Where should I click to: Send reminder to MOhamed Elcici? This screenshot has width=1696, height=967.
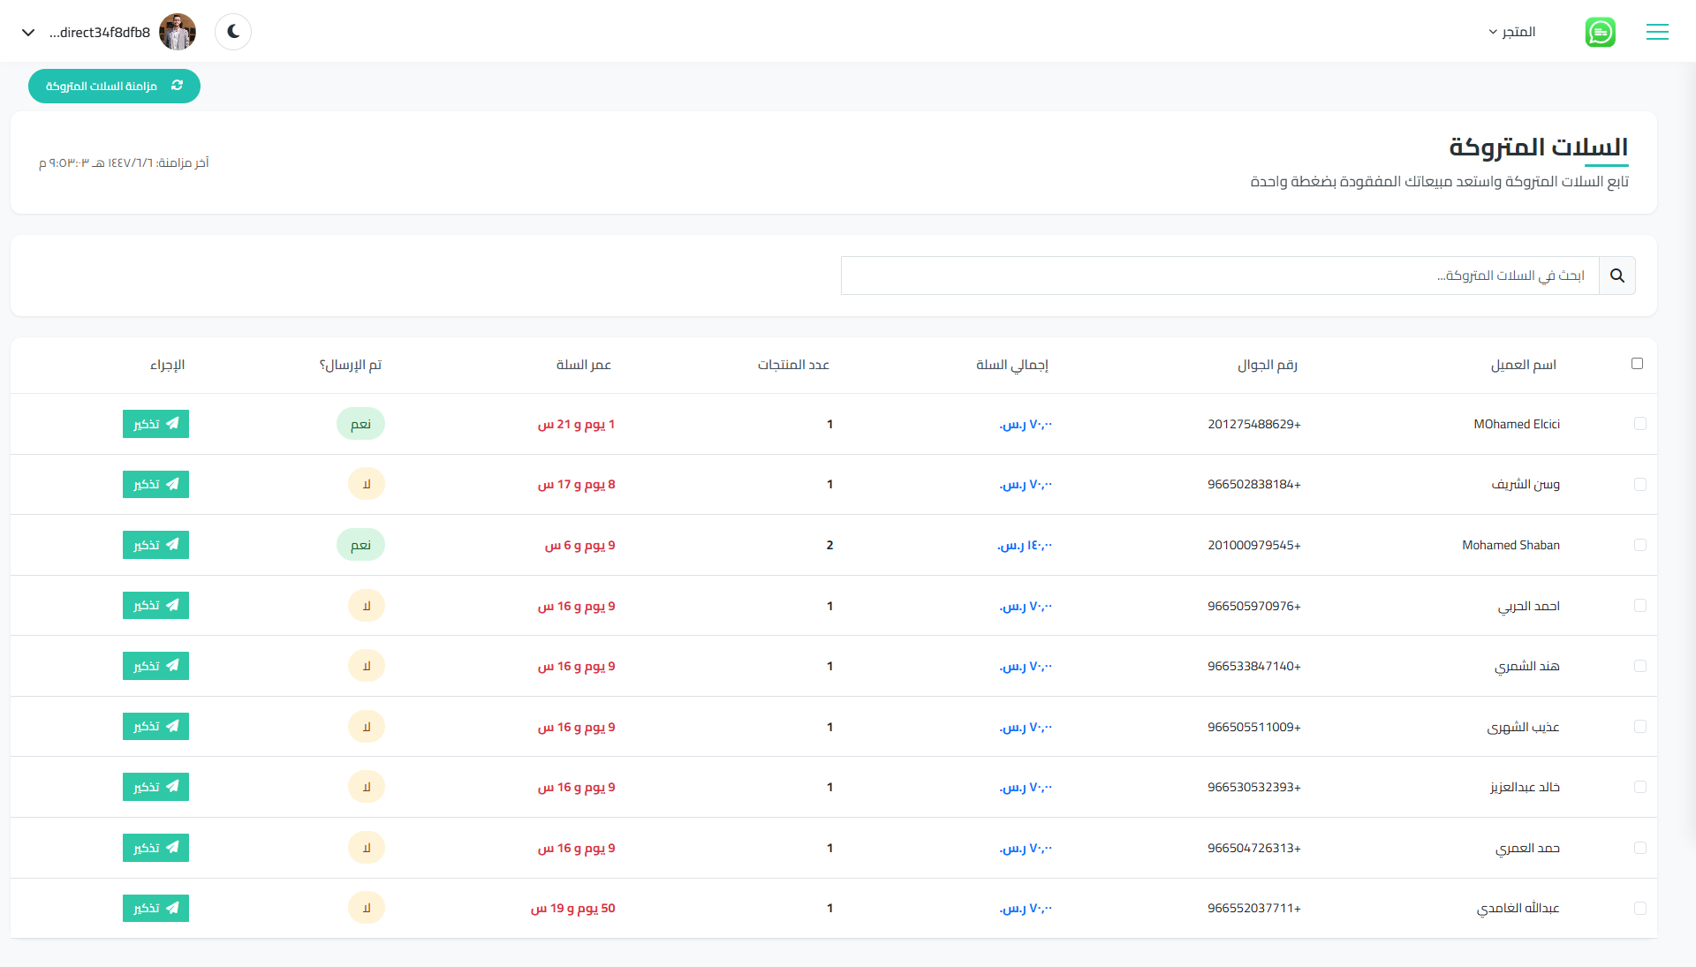(x=155, y=424)
